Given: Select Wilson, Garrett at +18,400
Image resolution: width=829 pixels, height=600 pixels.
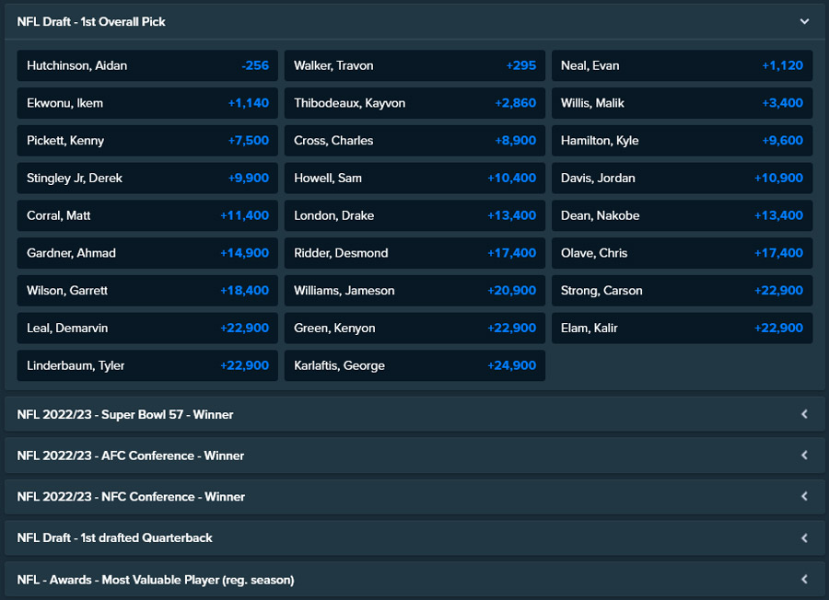Looking at the screenshot, I should (147, 291).
